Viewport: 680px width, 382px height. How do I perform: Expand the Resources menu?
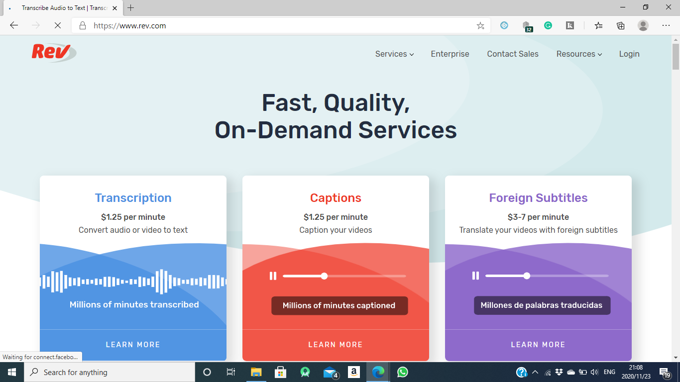coord(579,54)
